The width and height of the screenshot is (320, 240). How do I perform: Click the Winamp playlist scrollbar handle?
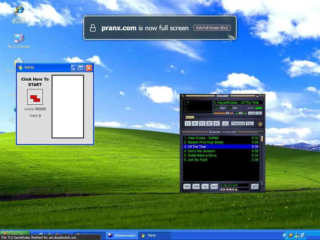[x=262, y=139]
